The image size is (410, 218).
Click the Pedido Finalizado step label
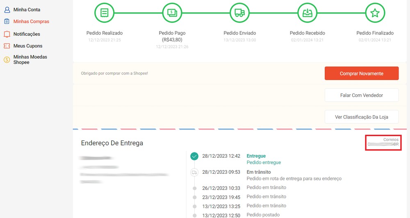point(375,33)
